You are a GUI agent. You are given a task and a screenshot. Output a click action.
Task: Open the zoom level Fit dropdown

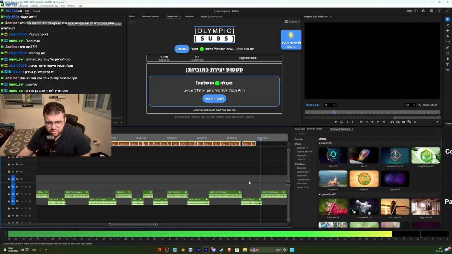[330, 105]
